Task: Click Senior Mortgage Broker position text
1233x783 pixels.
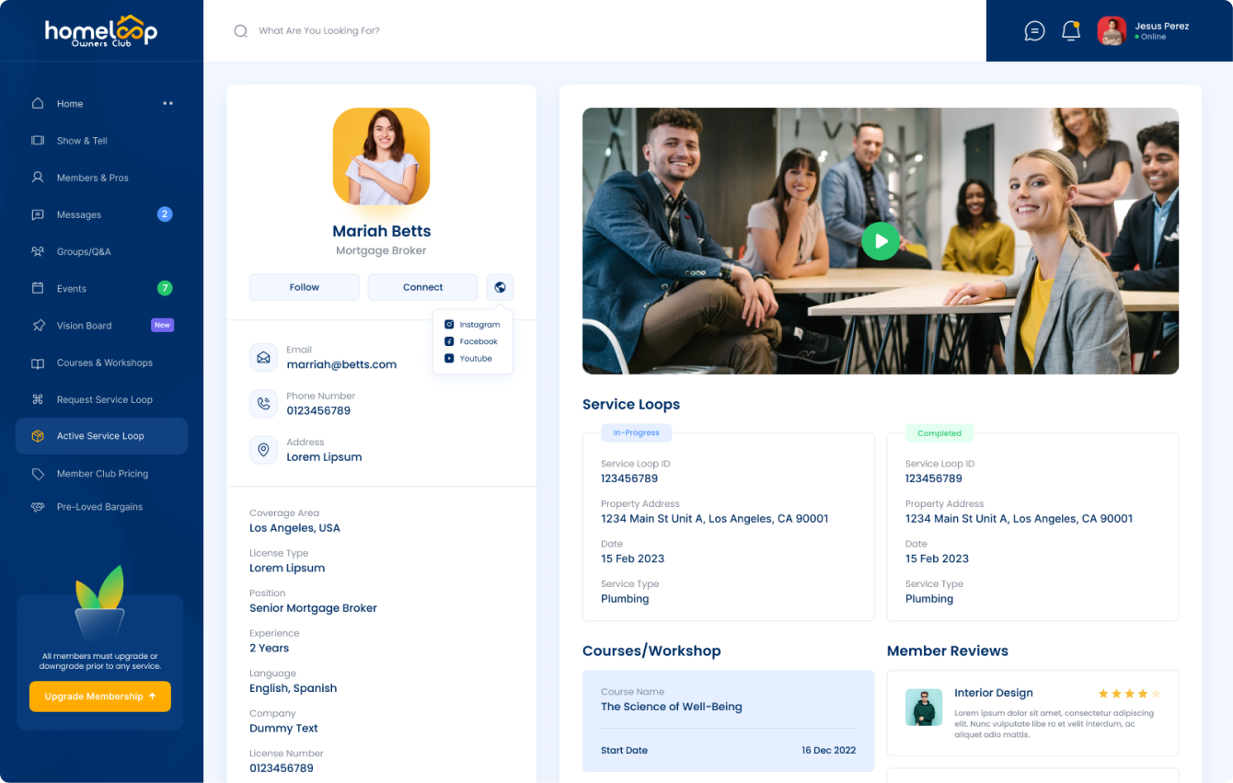Action: coord(313,608)
